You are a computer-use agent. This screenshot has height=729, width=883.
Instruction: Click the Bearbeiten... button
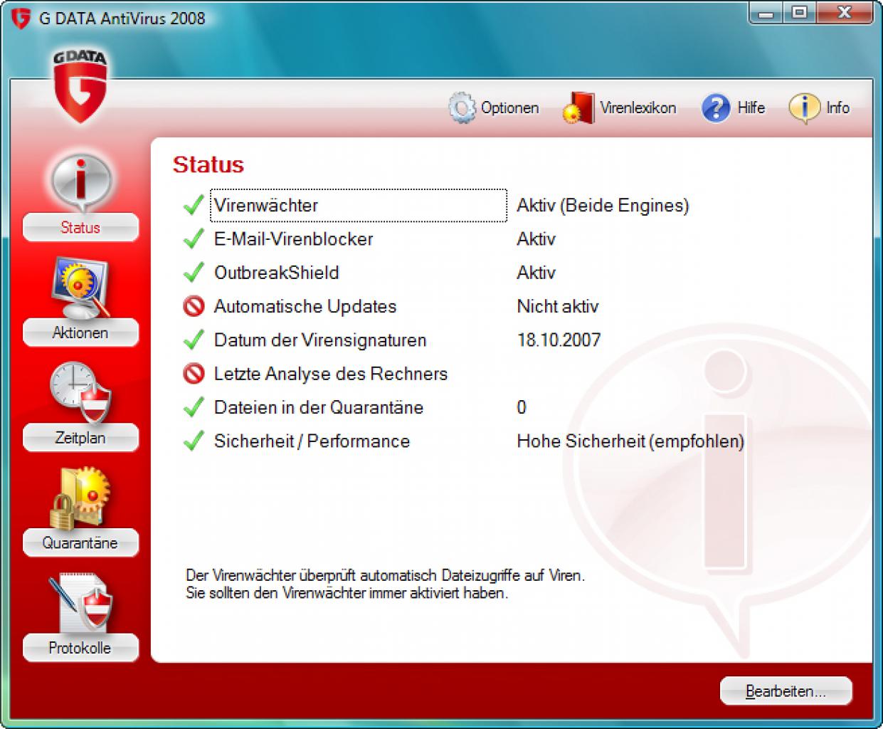(x=786, y=691)
